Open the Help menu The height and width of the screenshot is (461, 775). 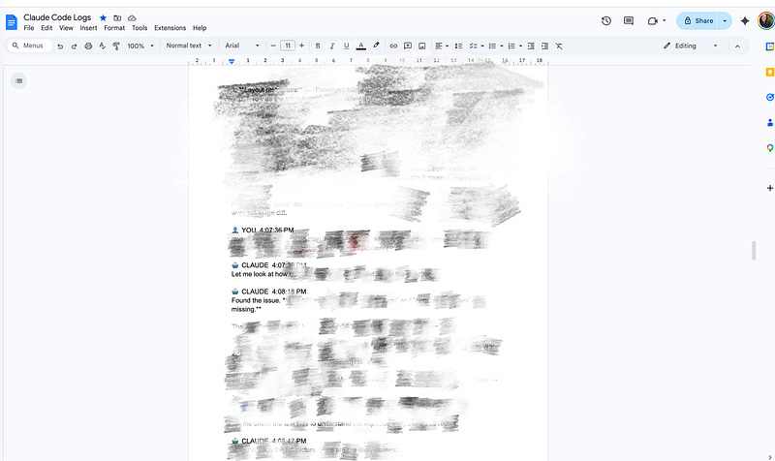click(200, 28)
